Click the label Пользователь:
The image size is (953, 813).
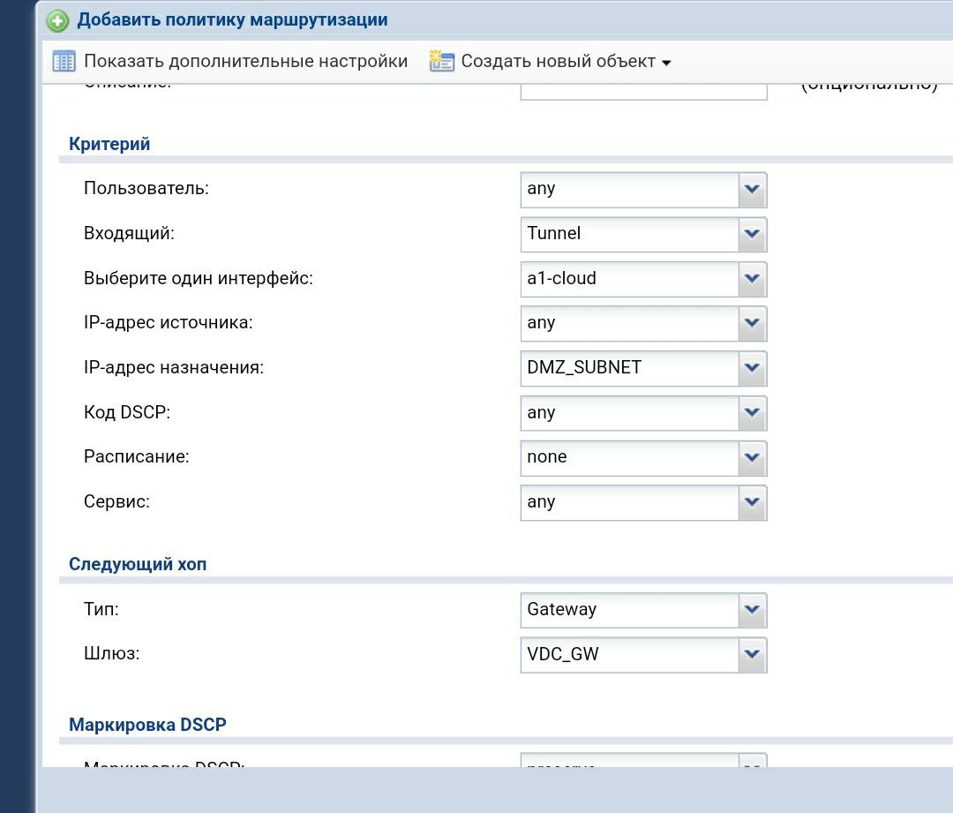[x=146, y=189]
